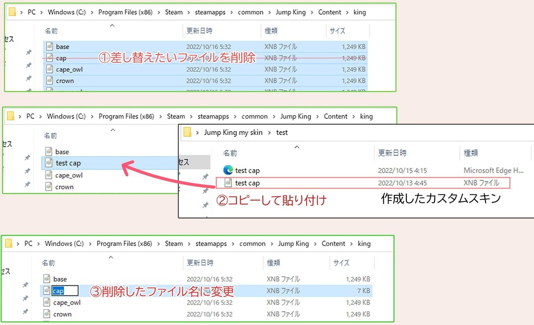Select the cape_owl file name in top window

click(x=69, y=69)
